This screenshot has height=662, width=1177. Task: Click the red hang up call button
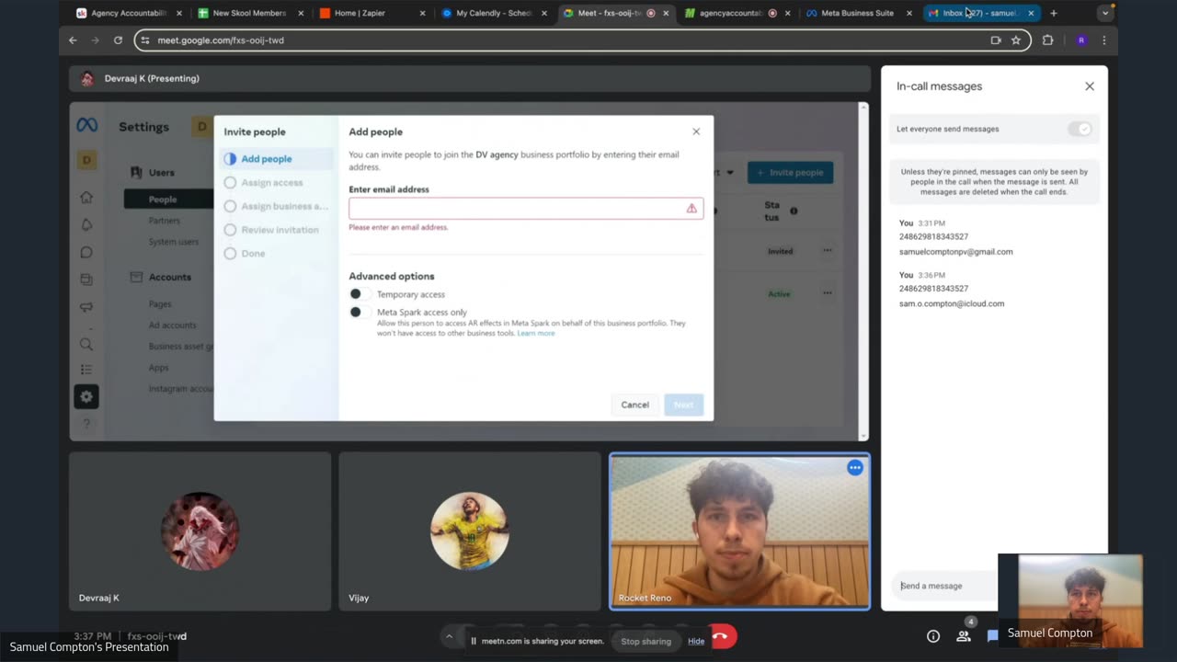click(x=722, y=636)
